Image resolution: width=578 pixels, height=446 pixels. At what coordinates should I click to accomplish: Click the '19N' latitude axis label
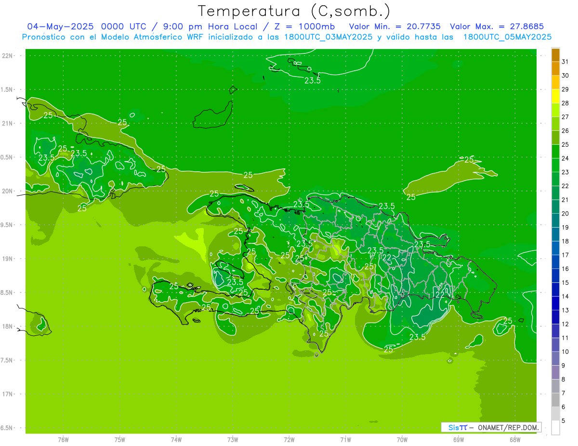[8, 259]
